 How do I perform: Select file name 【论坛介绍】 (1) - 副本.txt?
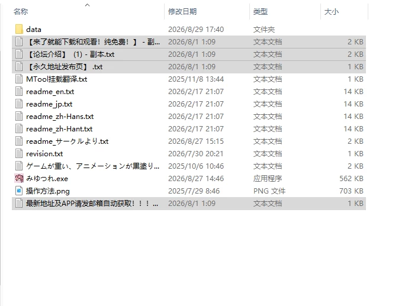70,54
